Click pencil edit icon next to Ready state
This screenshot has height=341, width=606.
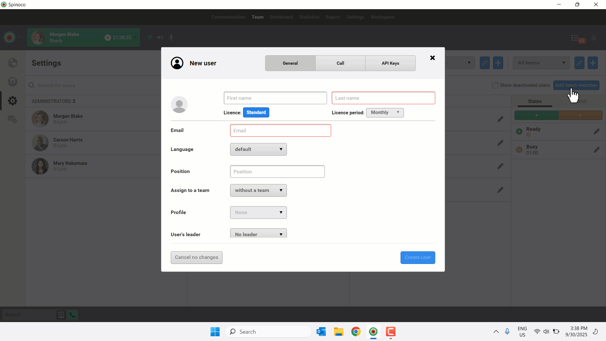[596, 132]
